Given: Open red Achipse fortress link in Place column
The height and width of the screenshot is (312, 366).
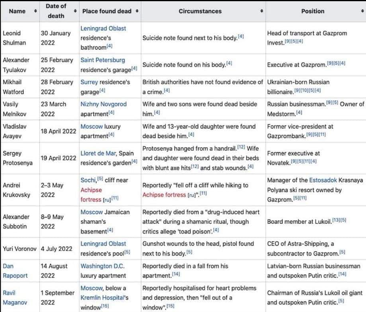Looking at the screenshot, I should point(91,195).
